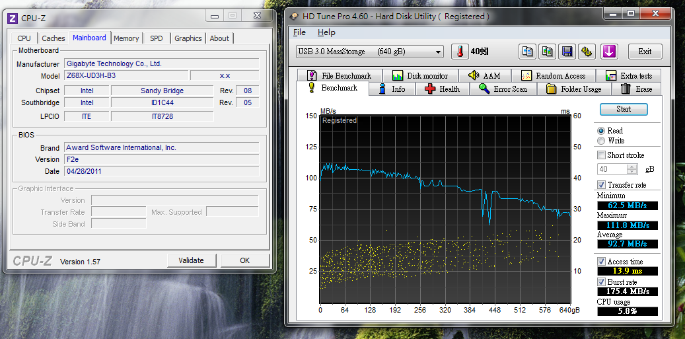Click the Model field Z68X-UD3H-B3
The width and height of the screenshot is (685, 339).
[126, 75]
